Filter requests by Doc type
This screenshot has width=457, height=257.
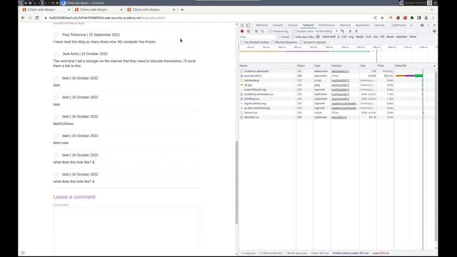point(376,37)
